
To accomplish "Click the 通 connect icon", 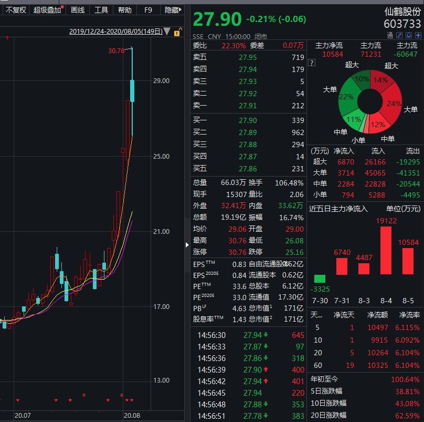I will click(x=390, y=35).
